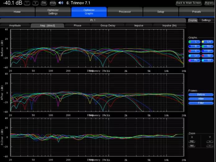Click the Filter (dB) plot
Image resolution: width=216 pixels, height=162 pixels.
click(x=97, y=137)
